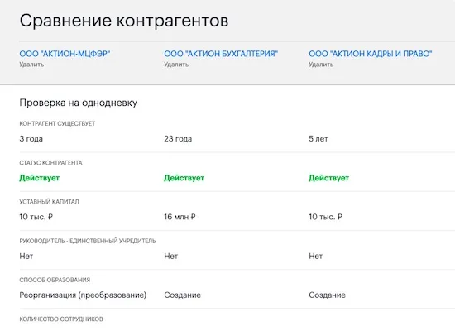
Task: Click Удалить under АКТИОН БУХГАЛТЕРИЯ
Action: click(176, 65)
